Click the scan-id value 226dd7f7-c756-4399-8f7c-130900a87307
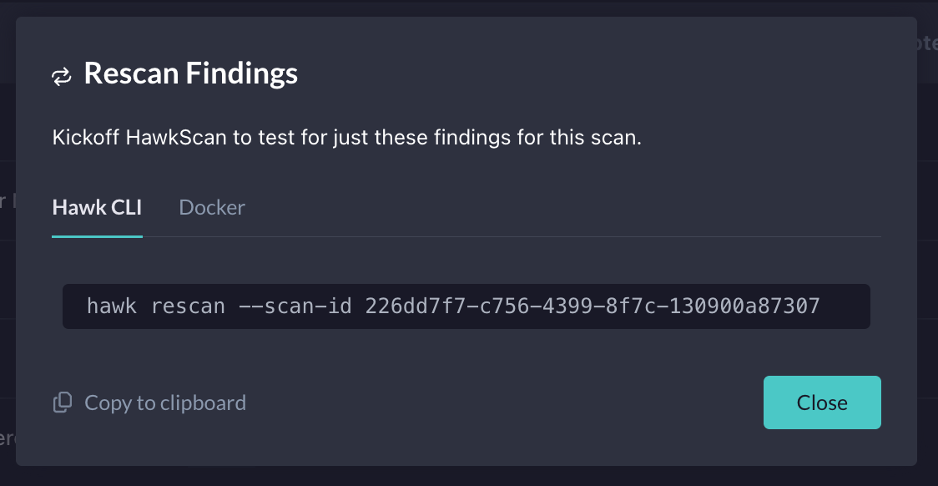Screen dimensions: 938x486 (593, 306)
